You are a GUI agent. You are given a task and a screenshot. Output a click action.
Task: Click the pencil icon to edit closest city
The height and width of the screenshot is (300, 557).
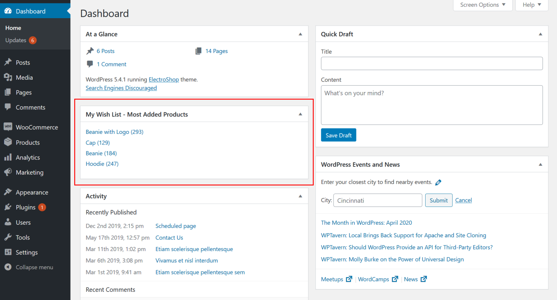[x=438, y=182]
